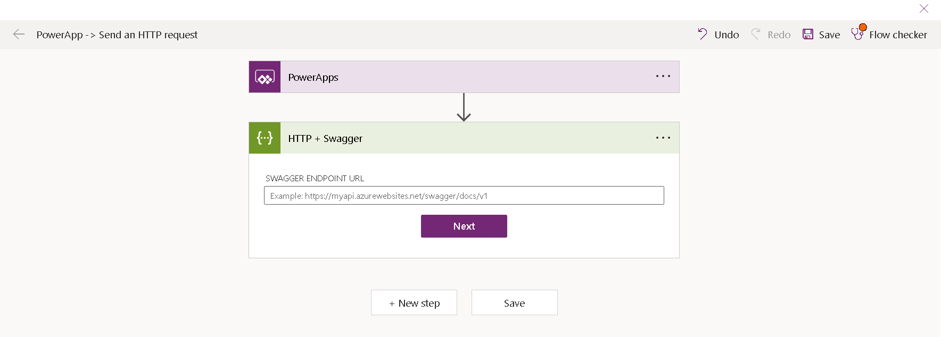
Task: Close the flow editor with the X
Action: [924, 9]
